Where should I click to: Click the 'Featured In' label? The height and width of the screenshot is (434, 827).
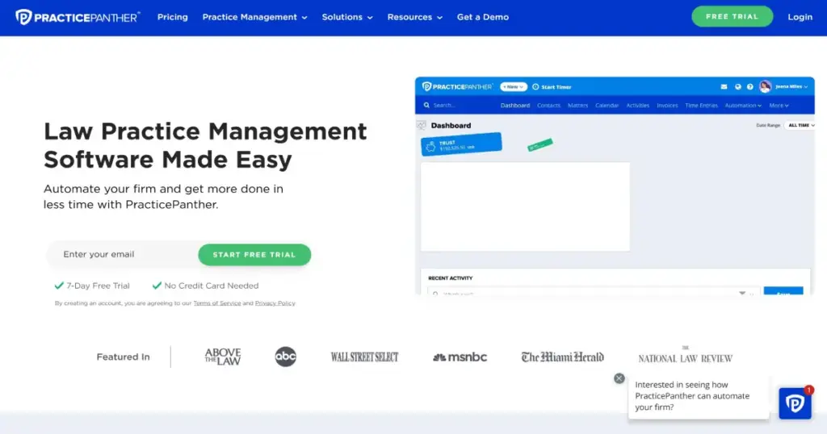click(x=123, y=357)
